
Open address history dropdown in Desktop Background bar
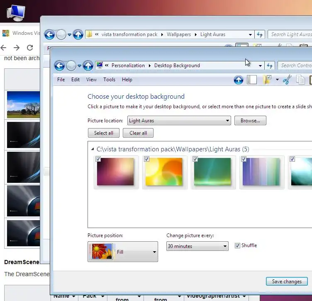point(260,66)
